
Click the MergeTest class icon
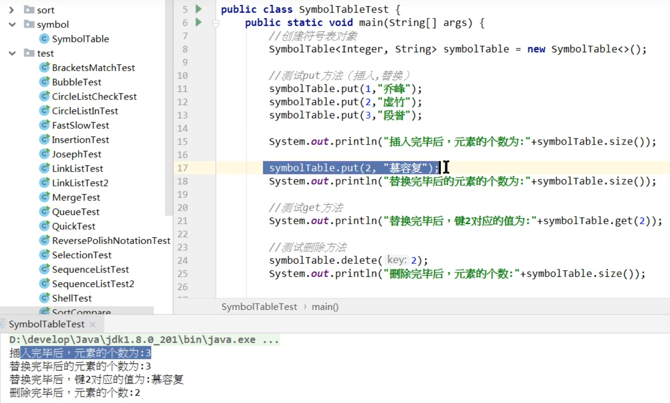click(44, 197)
